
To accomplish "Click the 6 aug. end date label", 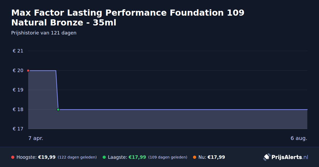I will point(299,138).
